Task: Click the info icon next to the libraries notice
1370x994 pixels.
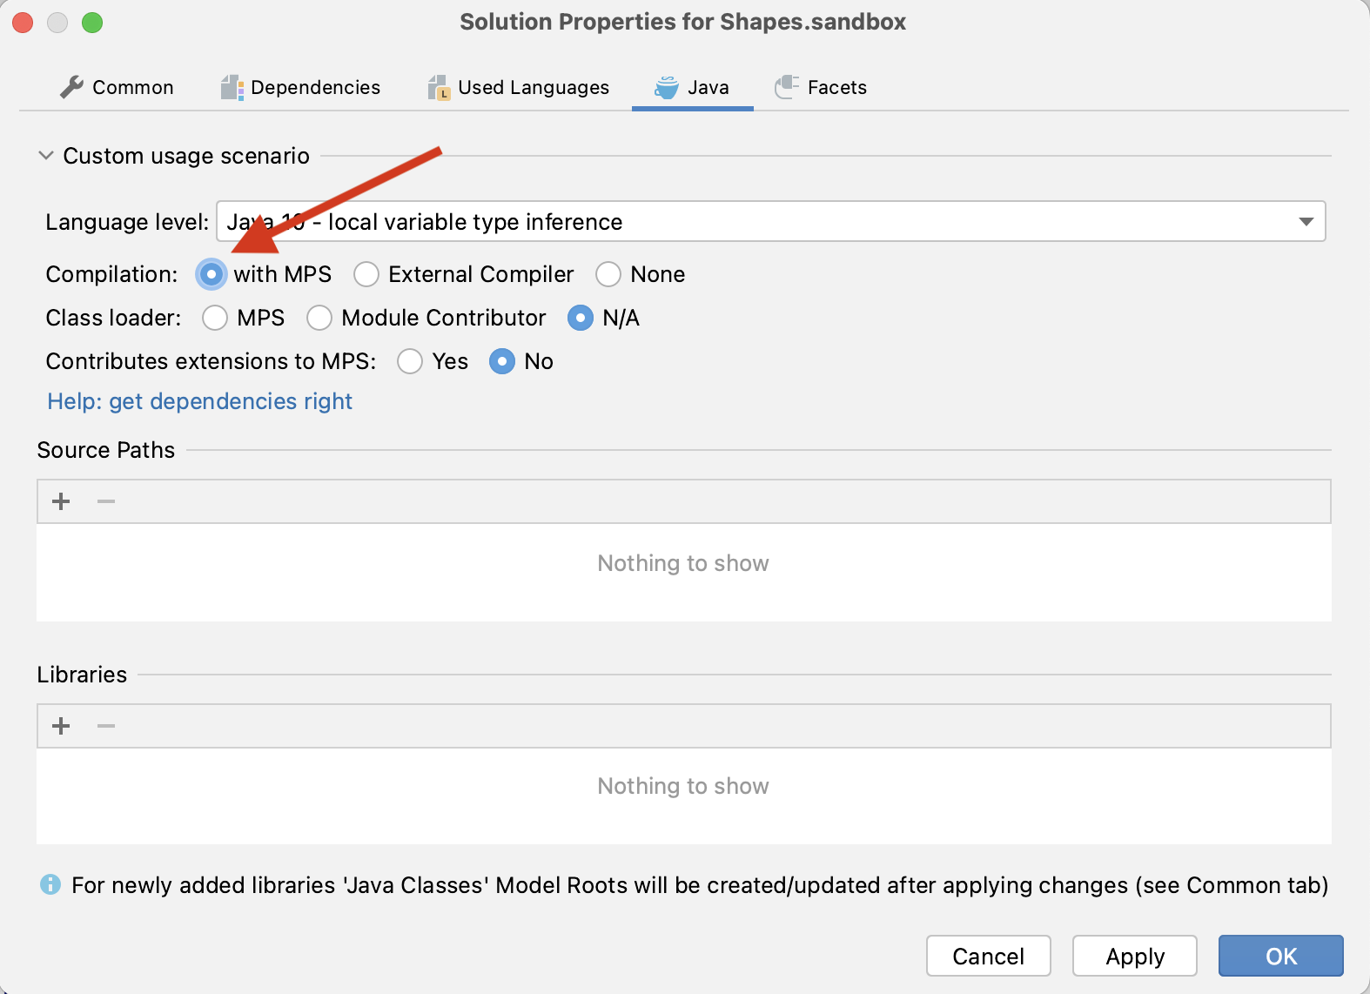Action: (x=50, y=885)
